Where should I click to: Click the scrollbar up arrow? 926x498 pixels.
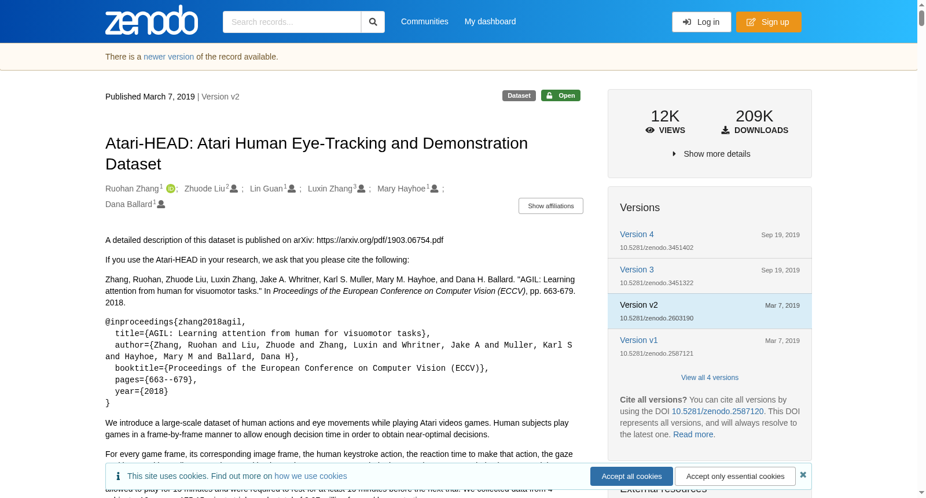pyautogui.click(x=921, y=4)
